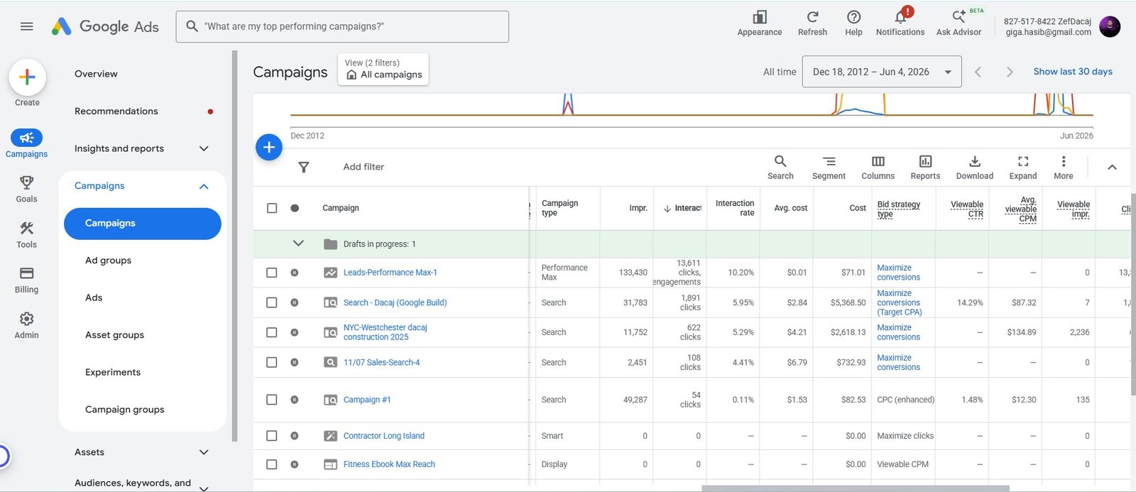Click Show last 30 days
The image size is (1136, 492).
[1073, 72]
